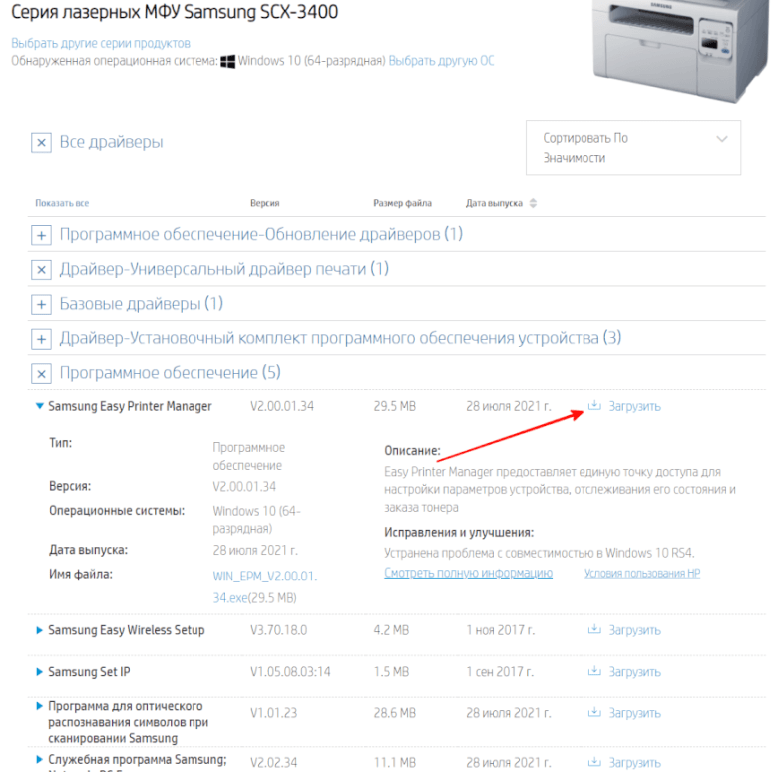The width and height of the screenshot is (778, 772).
Task: Toggle the 'Все драйверы' X box
Action: point(41,143)
